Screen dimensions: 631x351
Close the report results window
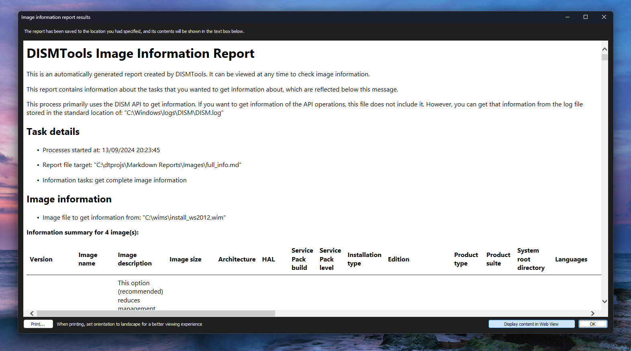(x=604, y=17)
